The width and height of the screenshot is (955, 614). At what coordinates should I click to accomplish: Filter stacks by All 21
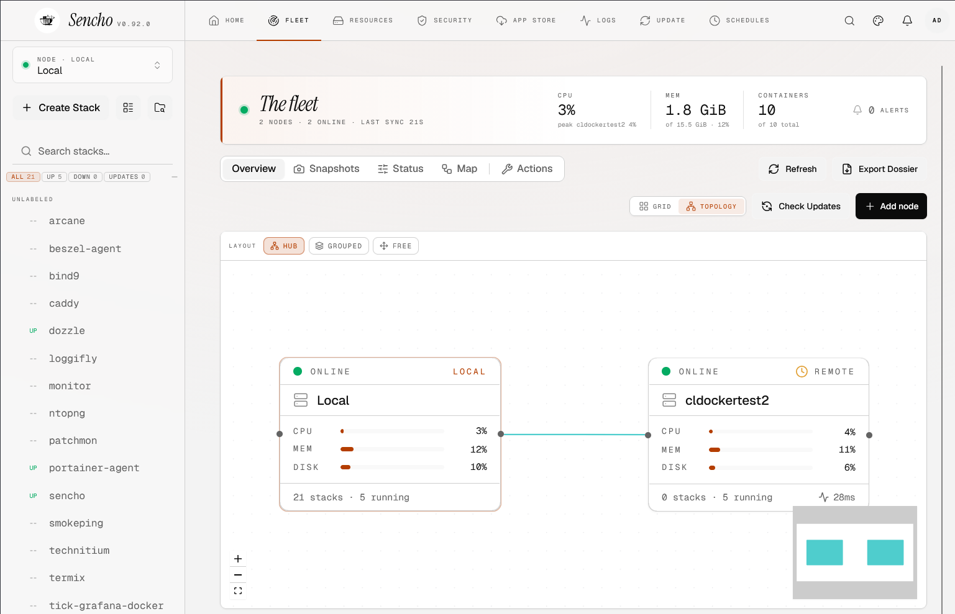coord(23,177)
